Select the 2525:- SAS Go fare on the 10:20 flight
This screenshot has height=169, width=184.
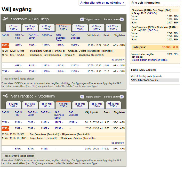coord(5,45)
